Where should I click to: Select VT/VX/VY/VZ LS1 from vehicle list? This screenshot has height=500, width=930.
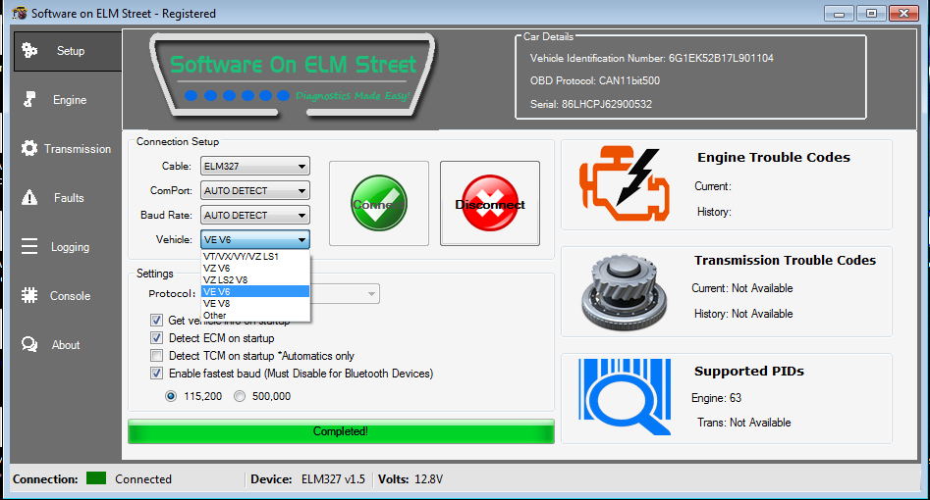[255, 257]
